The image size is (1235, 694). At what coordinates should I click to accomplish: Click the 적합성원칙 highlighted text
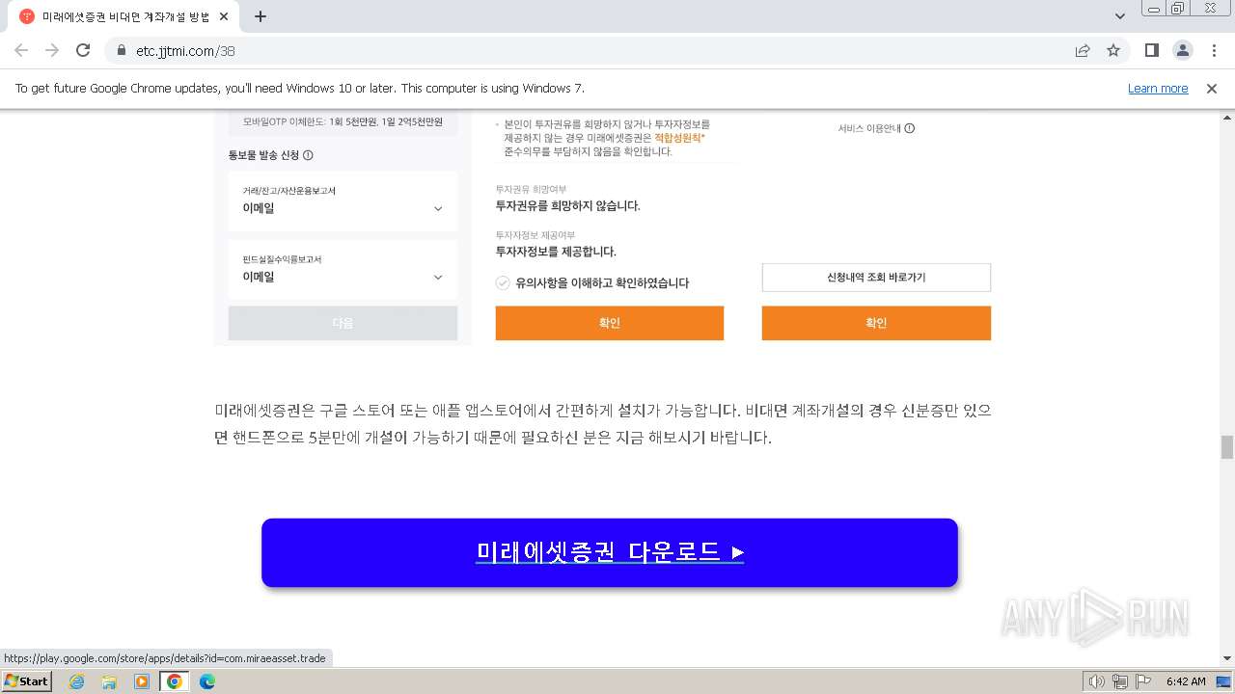click(x=680, y=138)
